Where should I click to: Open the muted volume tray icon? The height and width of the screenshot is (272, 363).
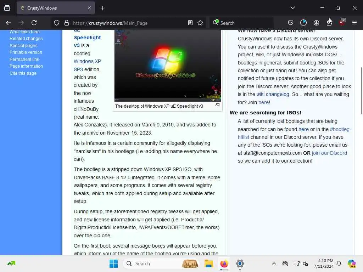click(306, 264)
